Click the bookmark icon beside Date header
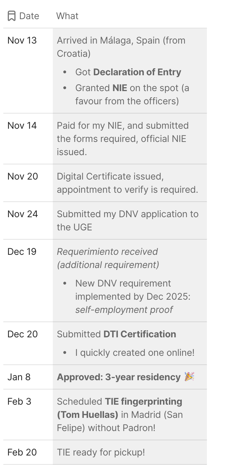231x472 pixels. 12,16
